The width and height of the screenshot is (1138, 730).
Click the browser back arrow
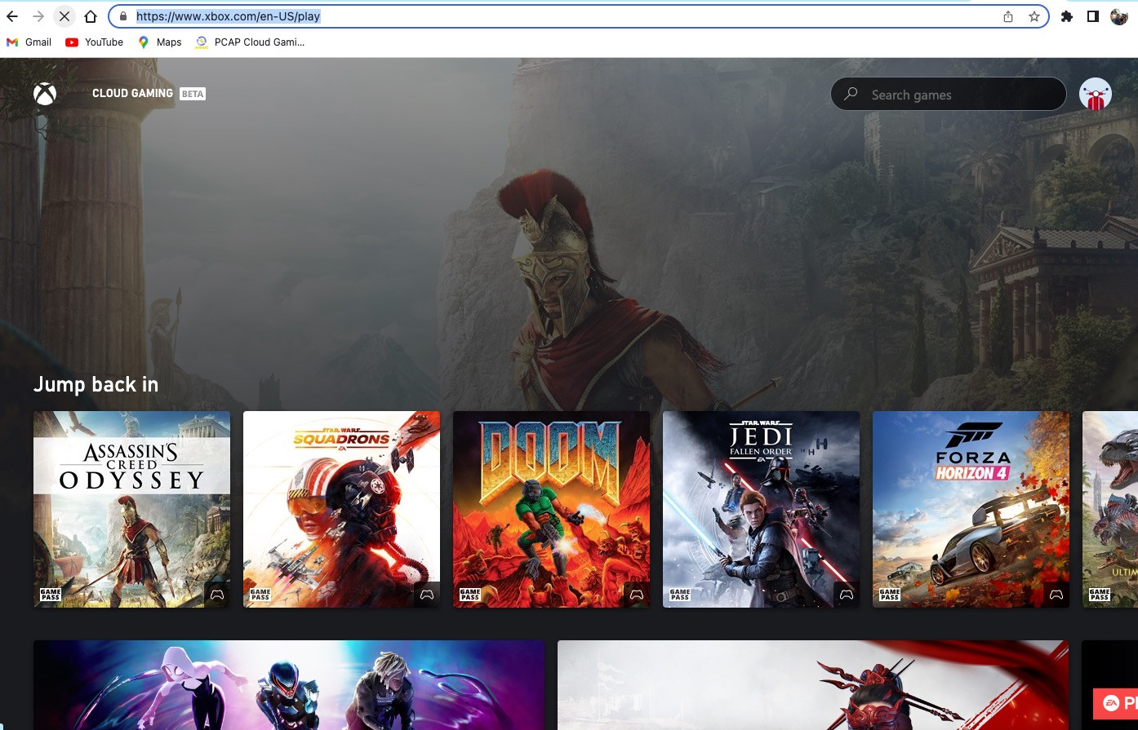[12, 16]
